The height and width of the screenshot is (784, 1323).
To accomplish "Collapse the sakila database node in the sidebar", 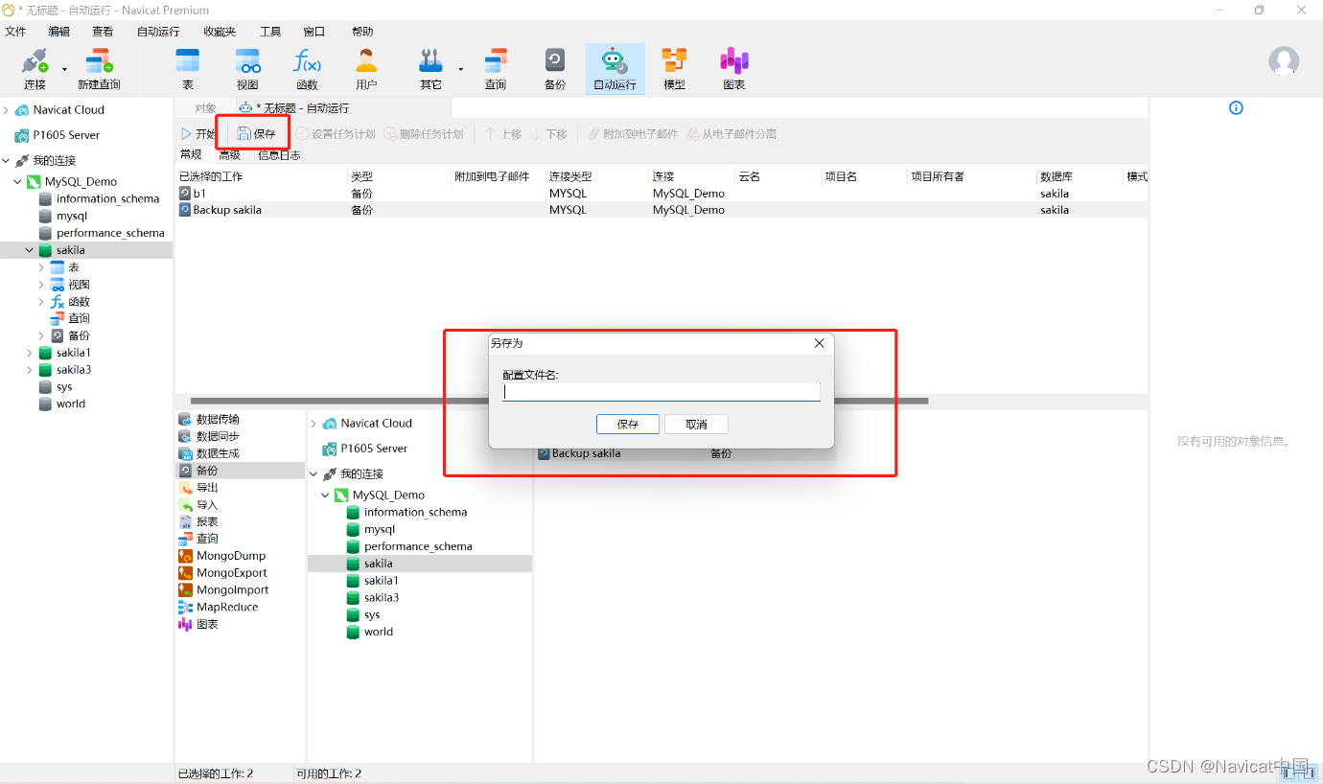I will pyautogui.click(x=30, y=251).
